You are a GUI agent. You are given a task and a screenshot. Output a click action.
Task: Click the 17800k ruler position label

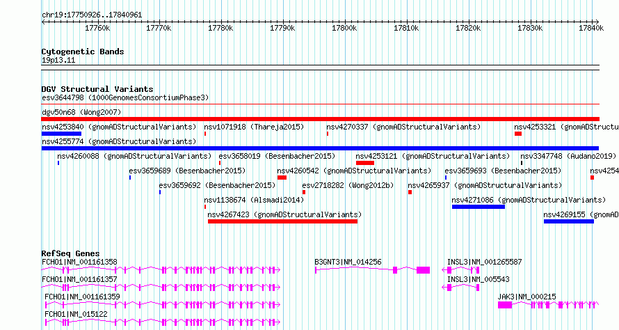pos(345,28)
